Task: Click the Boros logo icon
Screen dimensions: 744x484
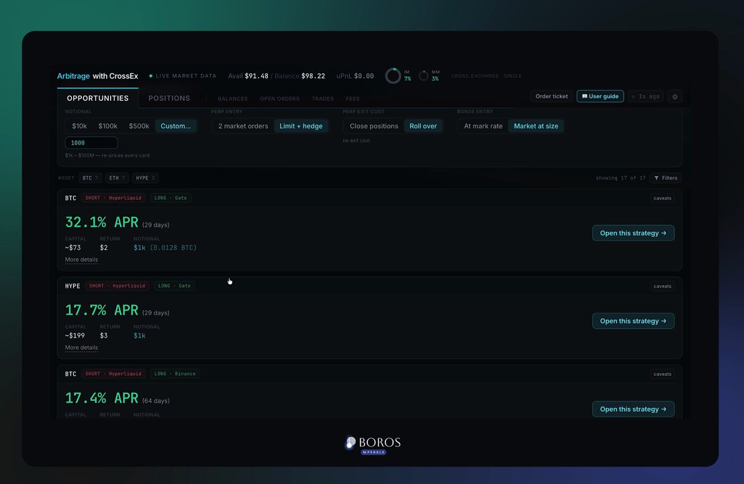Action: [350, 443]
